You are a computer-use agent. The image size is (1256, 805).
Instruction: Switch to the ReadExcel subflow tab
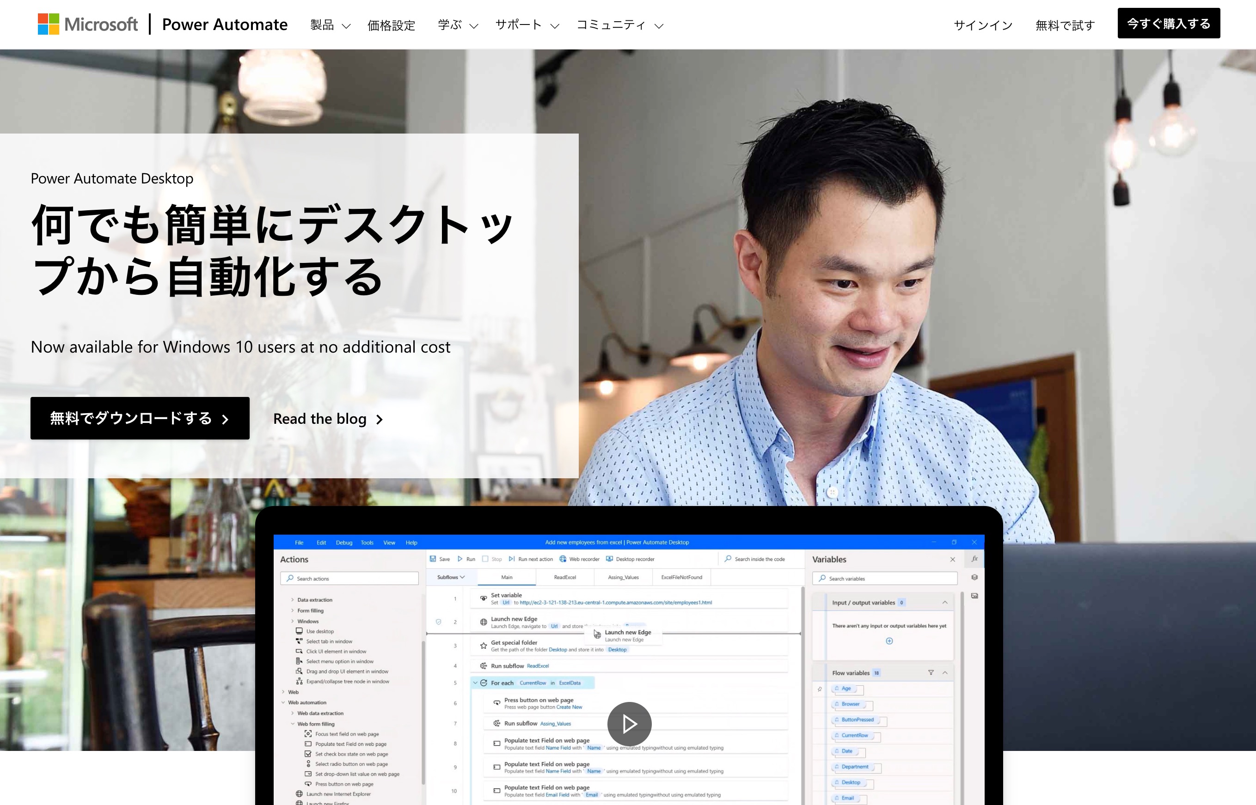click(x=565, y=577)
